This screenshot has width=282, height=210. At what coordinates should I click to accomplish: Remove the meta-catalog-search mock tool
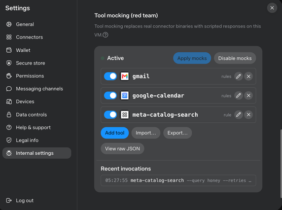pos(249,115)
